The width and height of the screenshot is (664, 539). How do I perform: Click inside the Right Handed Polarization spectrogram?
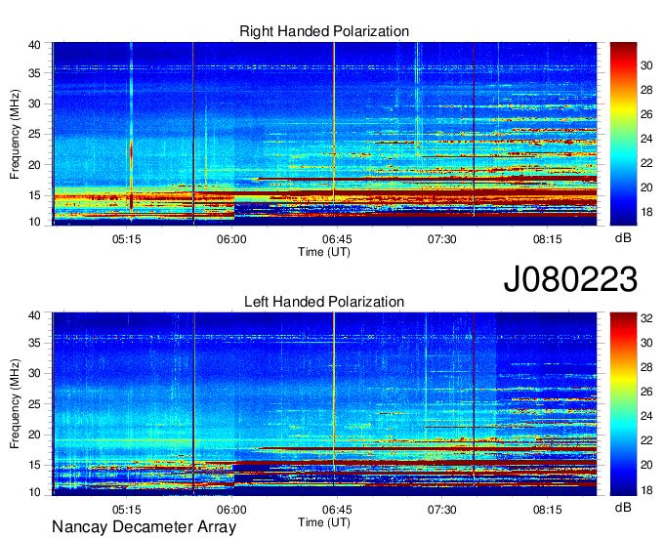pyautogui.click(x=324, y=134)
